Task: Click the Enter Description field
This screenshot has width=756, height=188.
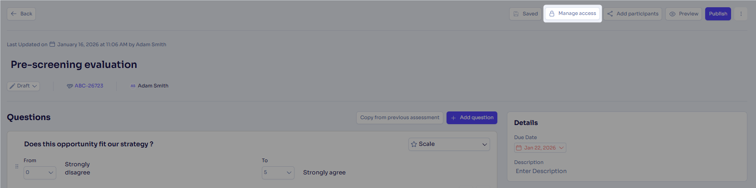Action: [541, 171]
